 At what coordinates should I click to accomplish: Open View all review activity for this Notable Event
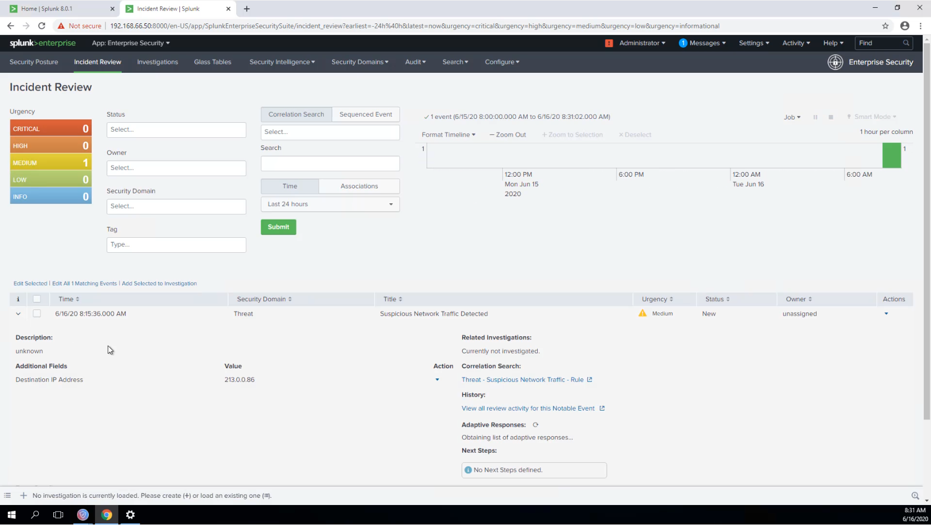[x=528, y=408]
